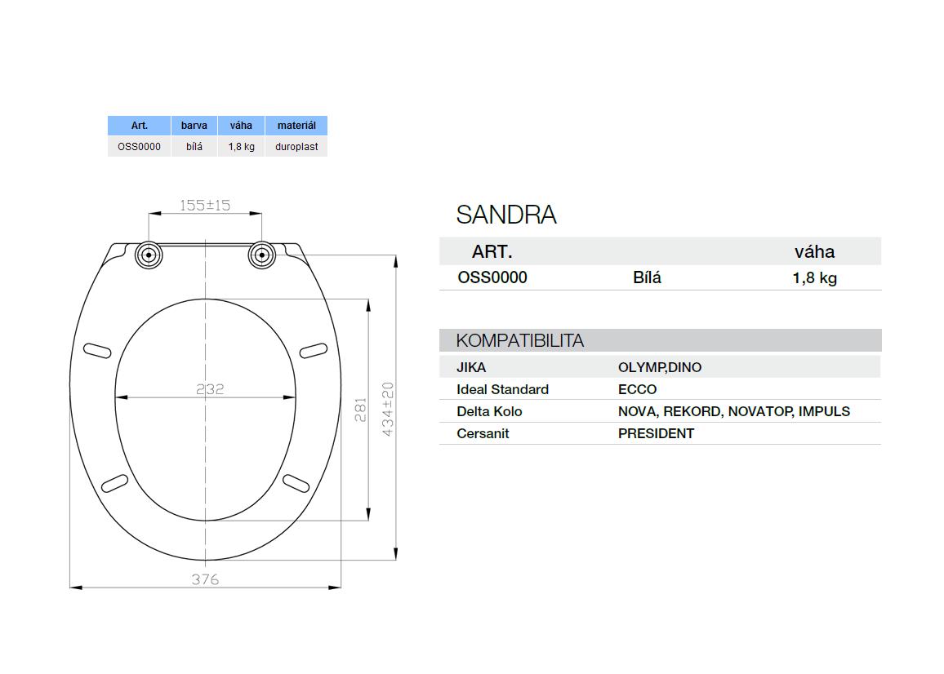Click the '232' inner width dimension
944x674 pixels.
pyautogui.click(x=210, y=389)
